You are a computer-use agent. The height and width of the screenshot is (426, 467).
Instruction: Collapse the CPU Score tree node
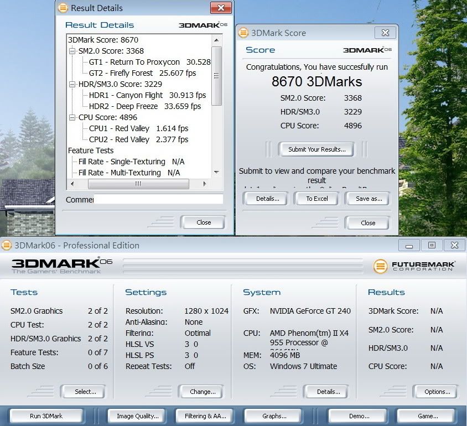tap(72, 117)
